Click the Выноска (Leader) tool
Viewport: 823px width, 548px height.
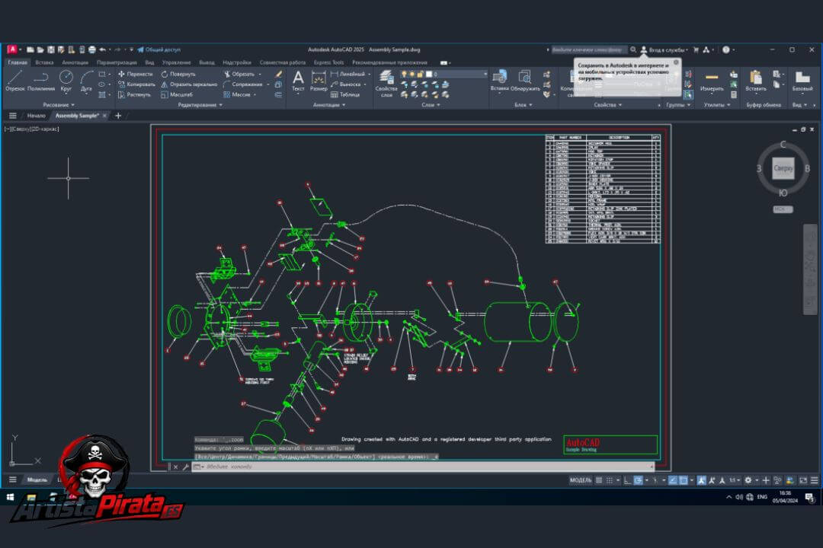pyautogui.click(x=345, y=84)
